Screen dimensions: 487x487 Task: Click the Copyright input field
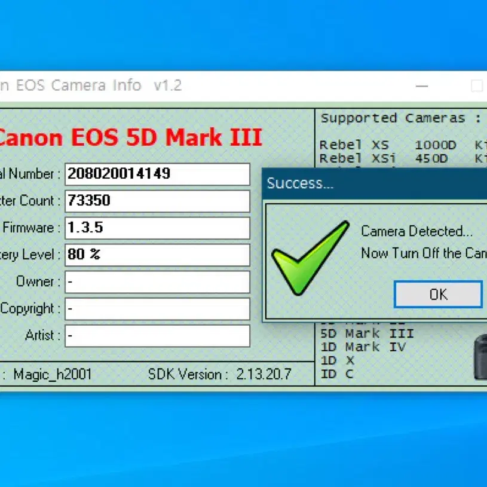(x=158, y=309)
